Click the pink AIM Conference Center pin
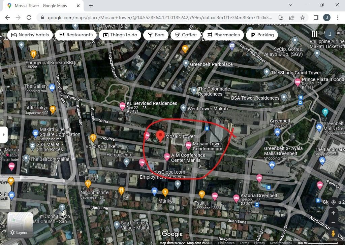This screenshot has height=245, width=345. [x=167, y=156]
